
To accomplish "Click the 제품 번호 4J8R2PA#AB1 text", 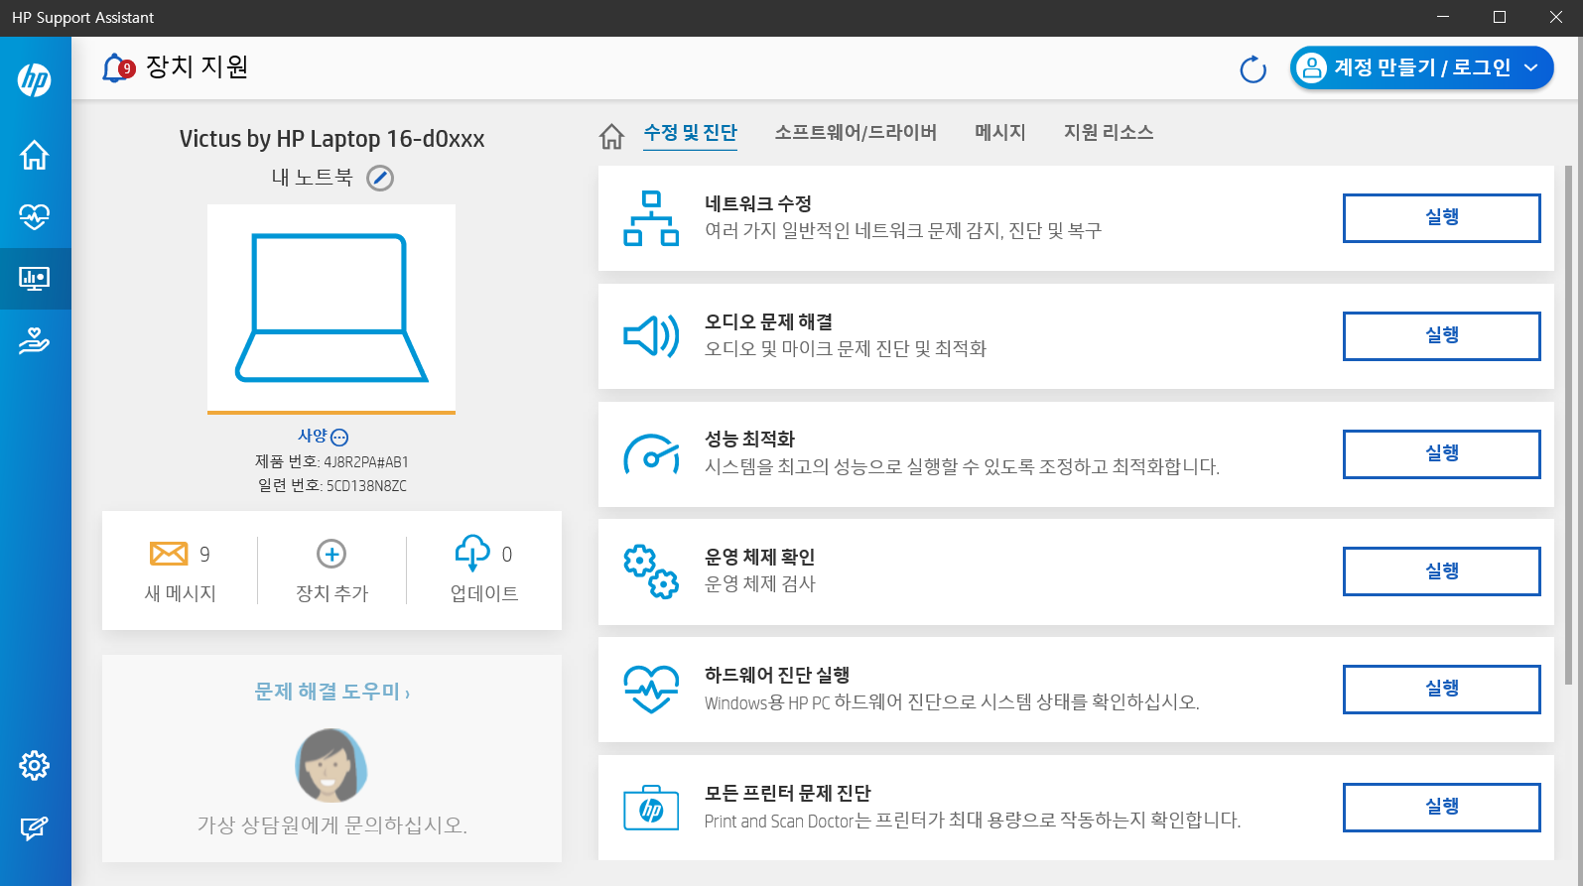I will point(331,461).
